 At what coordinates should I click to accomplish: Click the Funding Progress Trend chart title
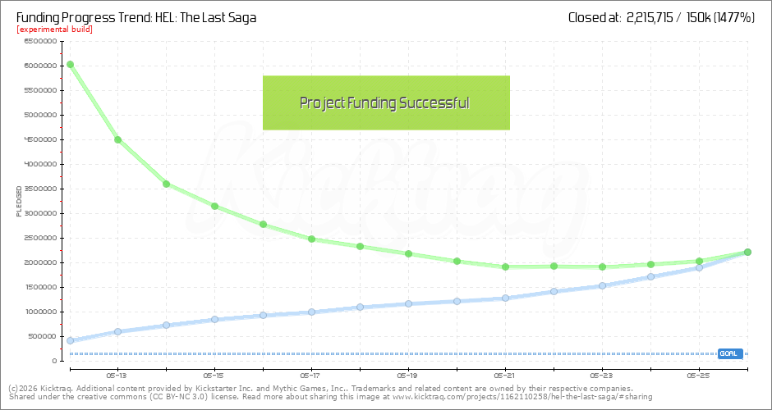pos(136,16)
